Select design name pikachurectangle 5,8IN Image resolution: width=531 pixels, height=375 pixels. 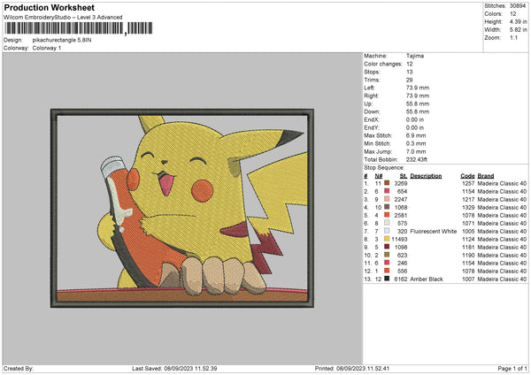62,40
